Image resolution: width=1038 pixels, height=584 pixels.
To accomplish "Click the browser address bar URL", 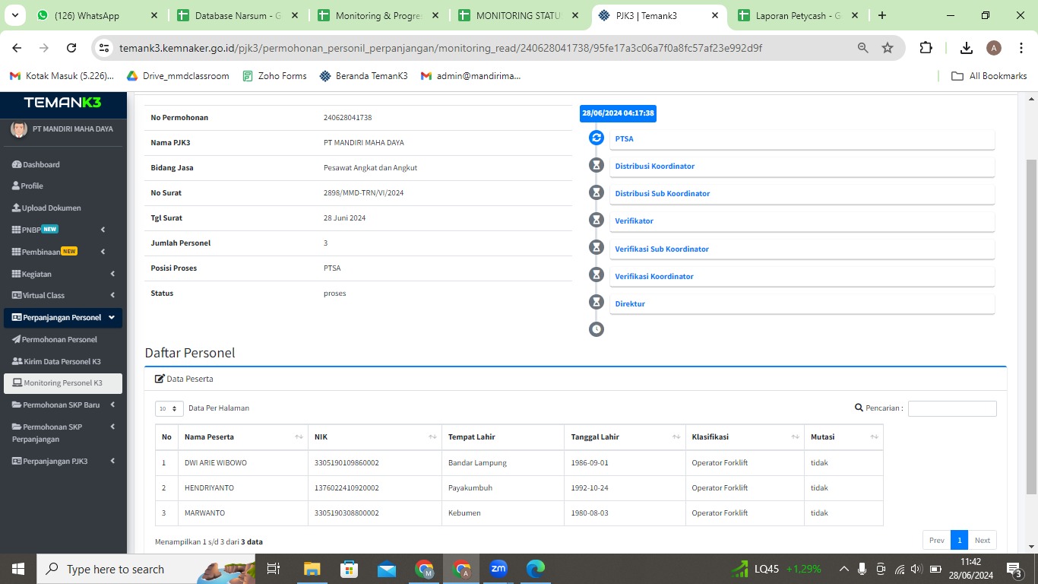I will 441,48.
